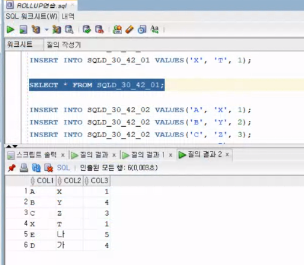The height and width of the screenshot is (265, 304).
Task: Close the 스크립트 출력 tab
Action: coord(63,155)
